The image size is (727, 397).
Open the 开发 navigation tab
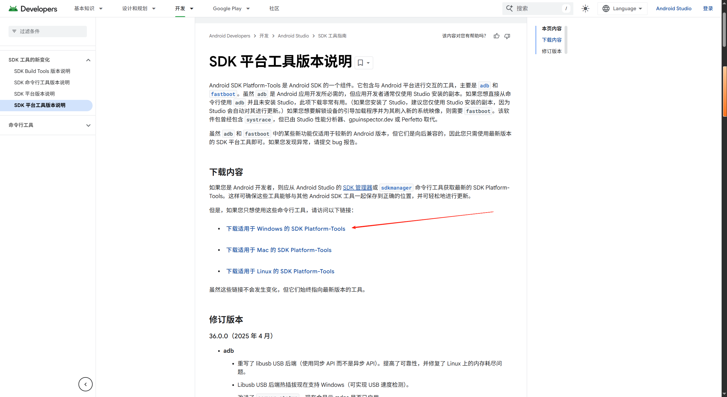(x=180, y=9)
